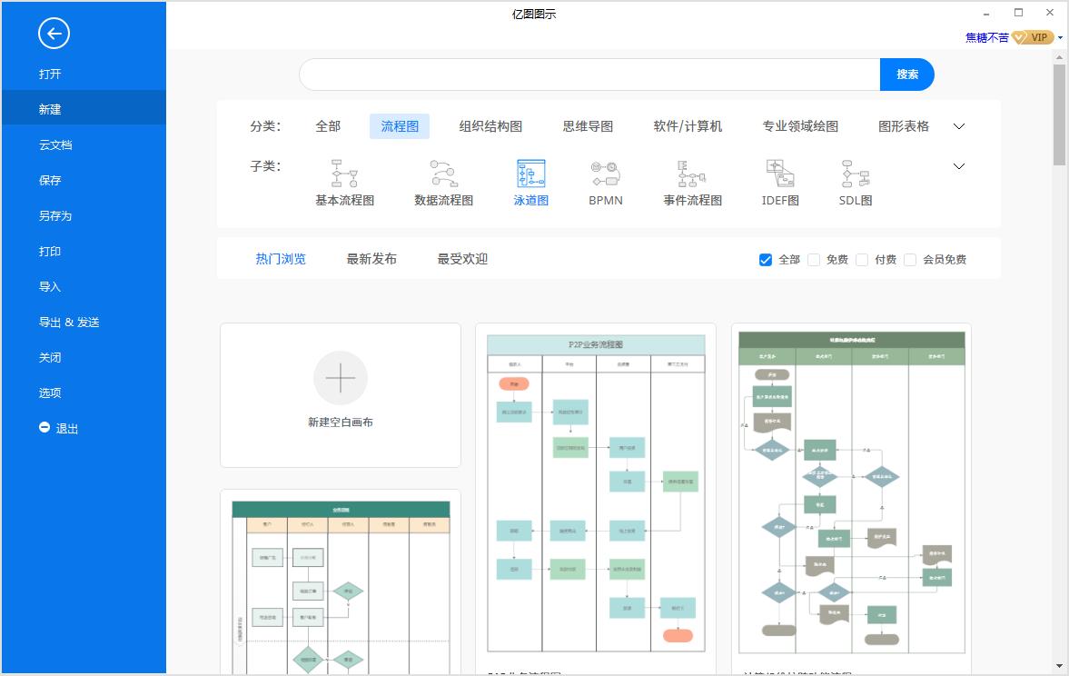
Task: Check the 免费 filter checkbox
Action: point(816,260)
